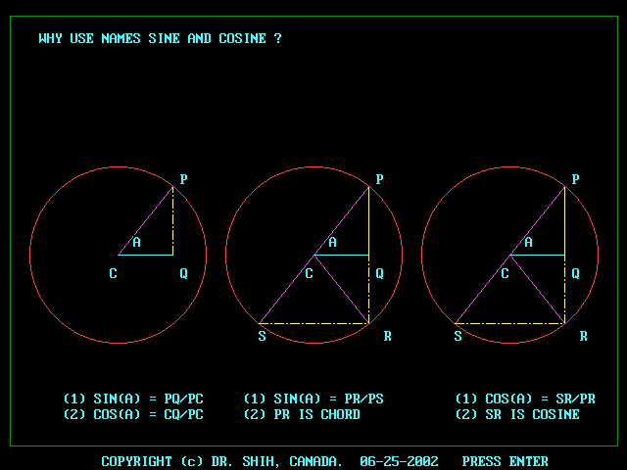Click the statement "(2) SR IS COSINE"

pyautogui.click(x=517, y=414)
